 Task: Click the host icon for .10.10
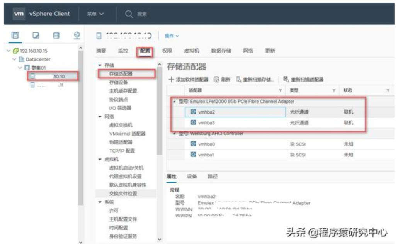[32, 76]
